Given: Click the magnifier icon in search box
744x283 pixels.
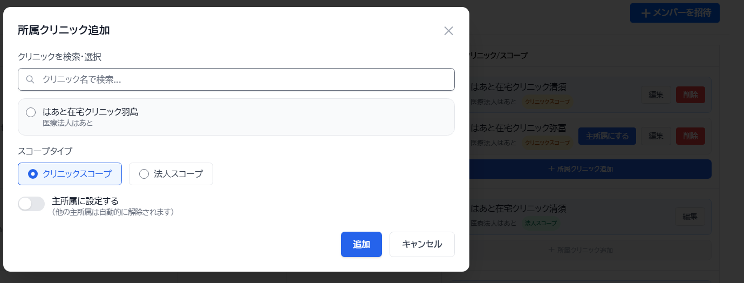Looking at the screenshot, I should point(30,79).
